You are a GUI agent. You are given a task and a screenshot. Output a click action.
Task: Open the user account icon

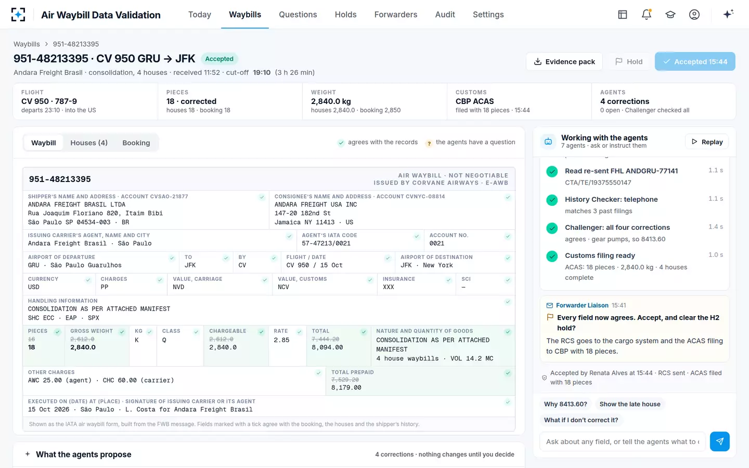click(694, 15)
